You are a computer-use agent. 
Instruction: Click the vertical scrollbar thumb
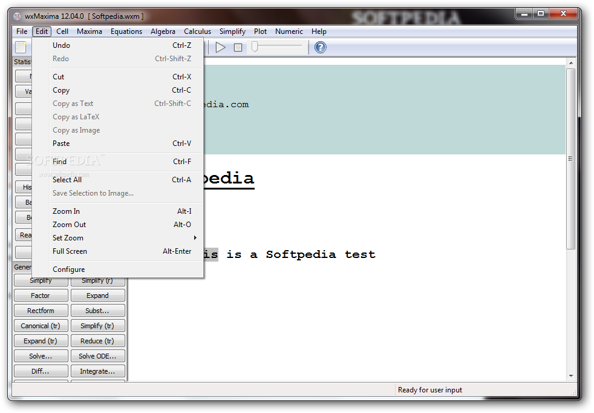tap(571, 159)
